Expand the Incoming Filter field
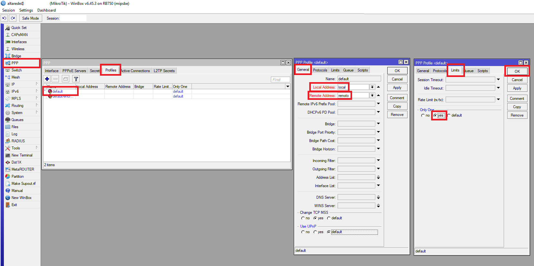The width and height of the screenshot is (534, 266). click(379, 160)
